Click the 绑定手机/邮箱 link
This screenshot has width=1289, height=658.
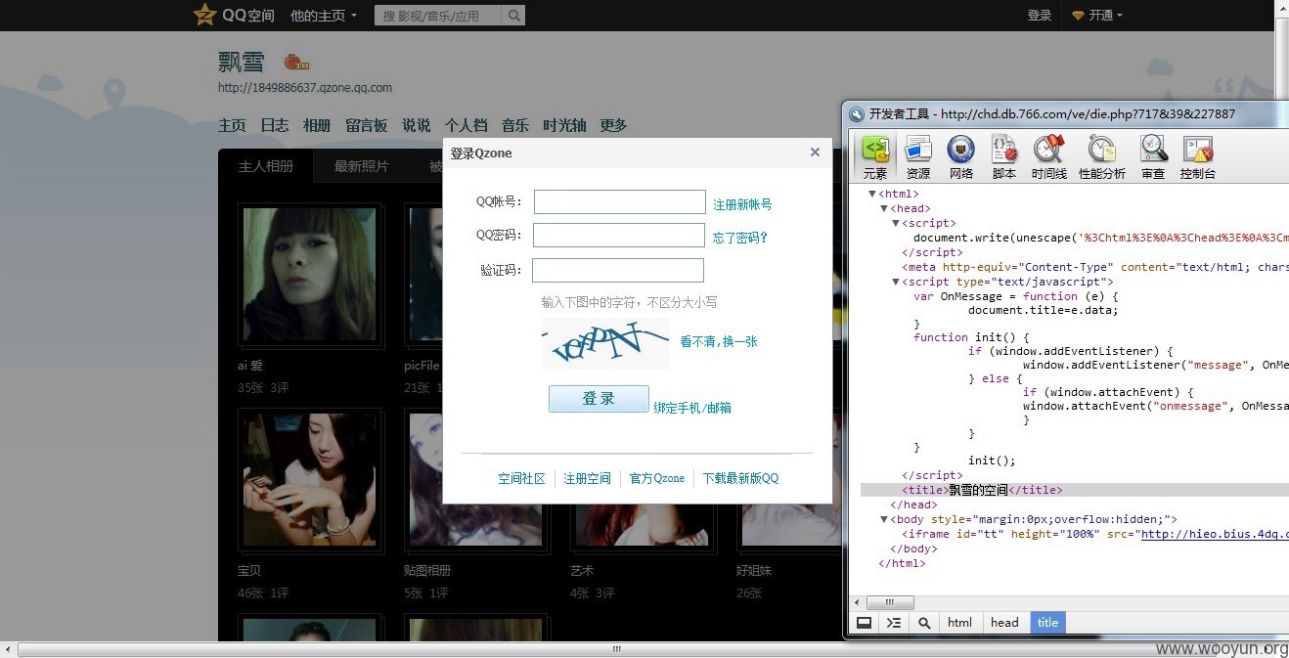tap(692, 408)
